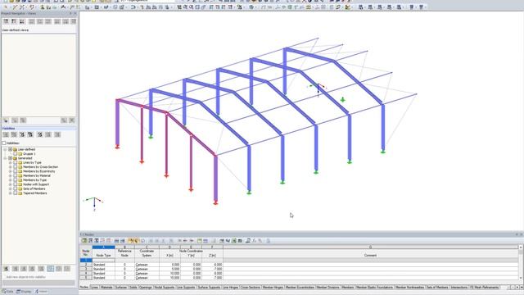Click the Z value -7.000 in row 3
This screenshot has height=295, width=524.
212,269
